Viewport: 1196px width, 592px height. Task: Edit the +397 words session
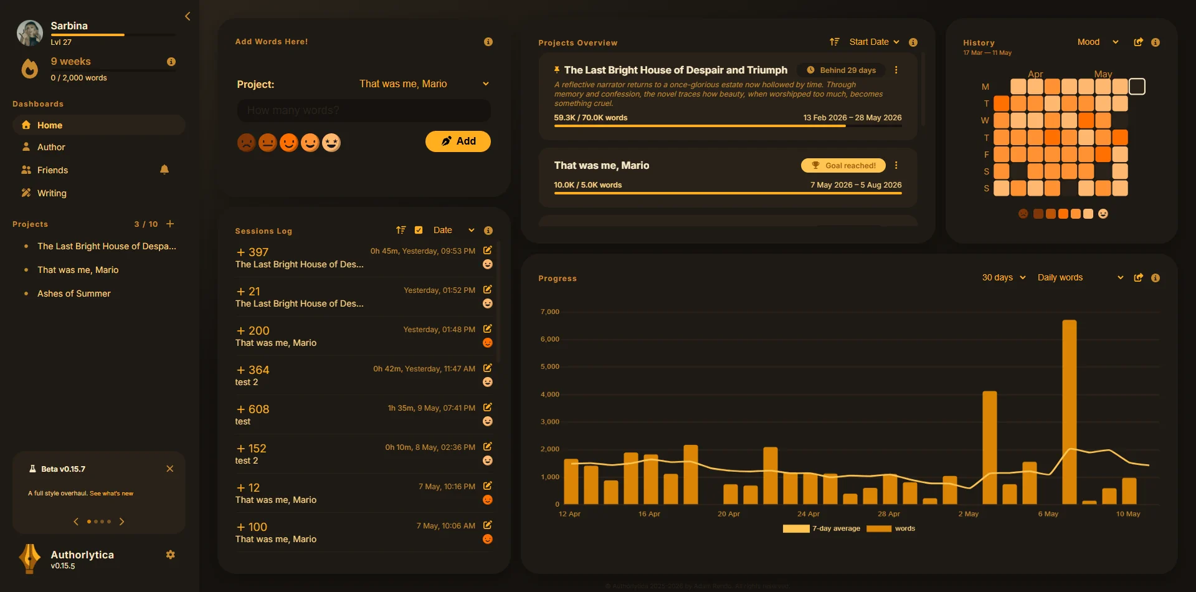pos(488,250)
